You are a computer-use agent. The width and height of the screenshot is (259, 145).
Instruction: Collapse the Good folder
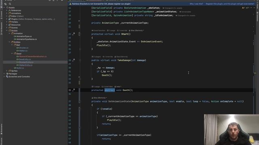pyautogui.click(x=12, y=54)
